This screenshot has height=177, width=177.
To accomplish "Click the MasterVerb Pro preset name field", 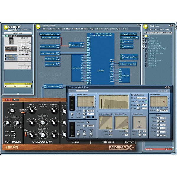I will click(82, 91).
